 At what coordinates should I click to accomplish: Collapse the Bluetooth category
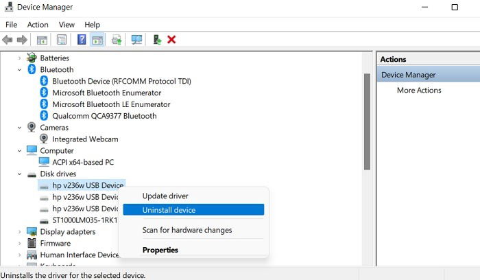pos(20,70)
